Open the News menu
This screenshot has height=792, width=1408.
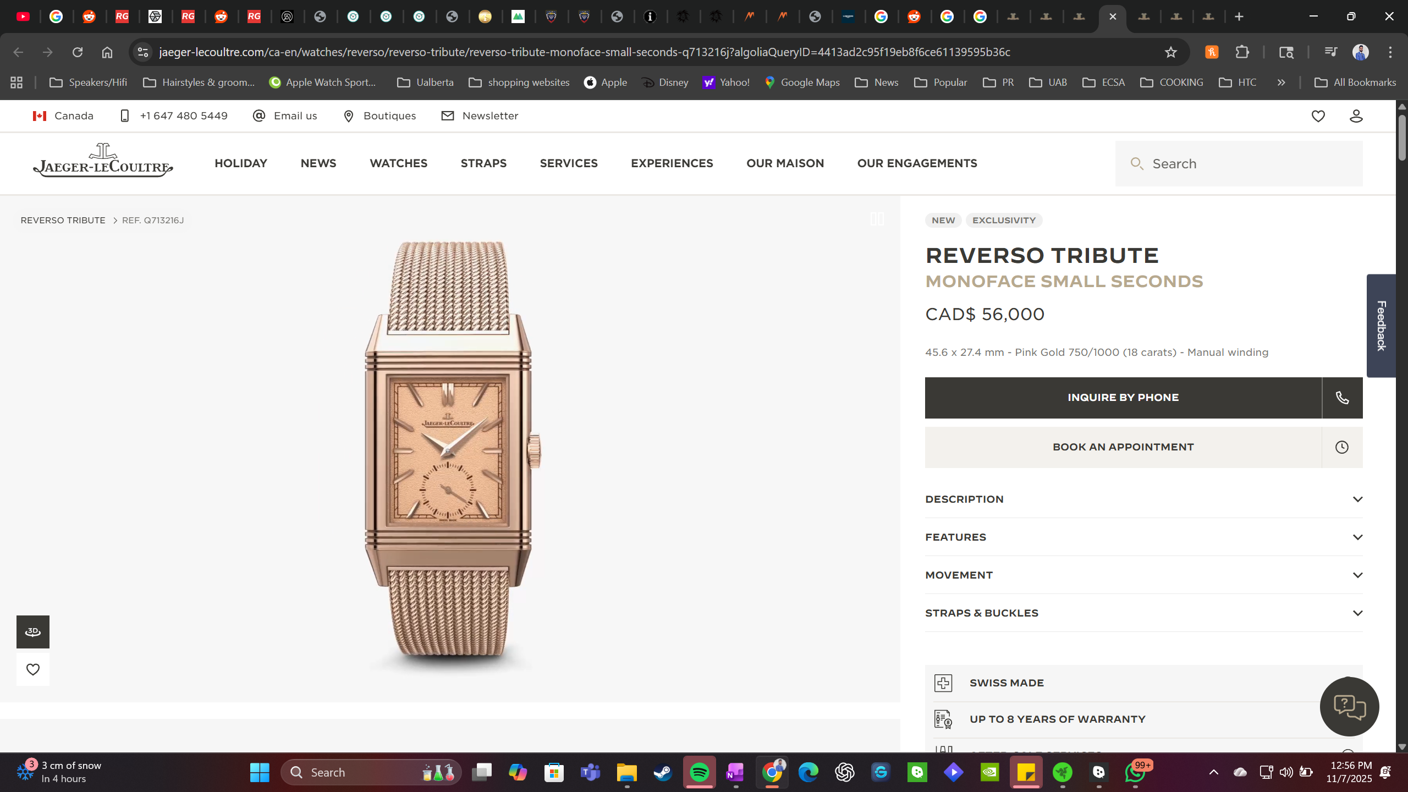click(x=318, y=163)
